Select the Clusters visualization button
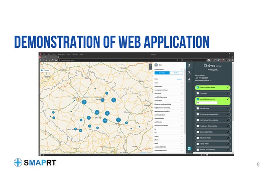Image resolution: width=274 pixels, height=195 pixels. point(162,73)
